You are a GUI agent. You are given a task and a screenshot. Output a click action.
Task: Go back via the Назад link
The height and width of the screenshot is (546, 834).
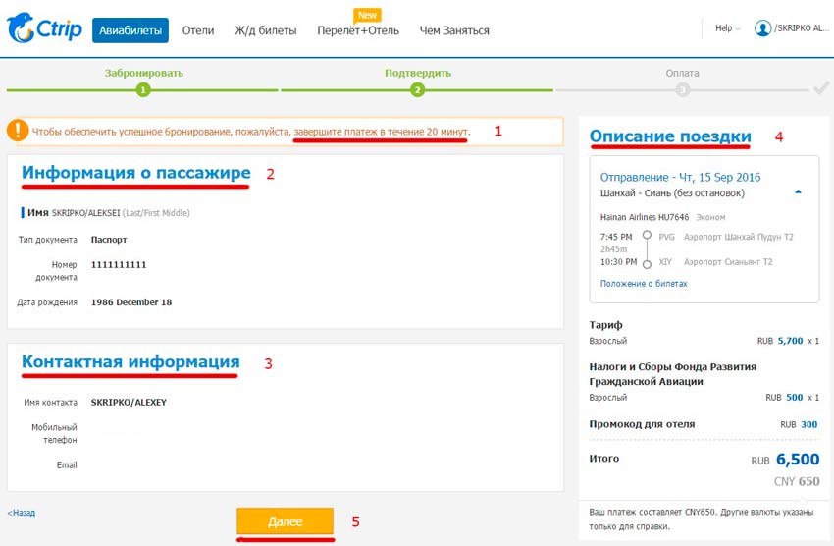tap(22, 513)
